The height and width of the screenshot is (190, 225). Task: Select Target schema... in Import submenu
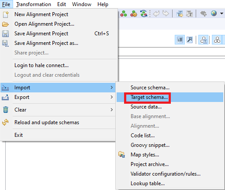click(149, 97)
